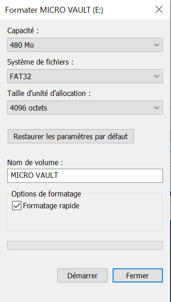The height and width of the screenshot is (302, 171).
Task: Start formatting with the Démarrer button
Action: click(82, 276)
